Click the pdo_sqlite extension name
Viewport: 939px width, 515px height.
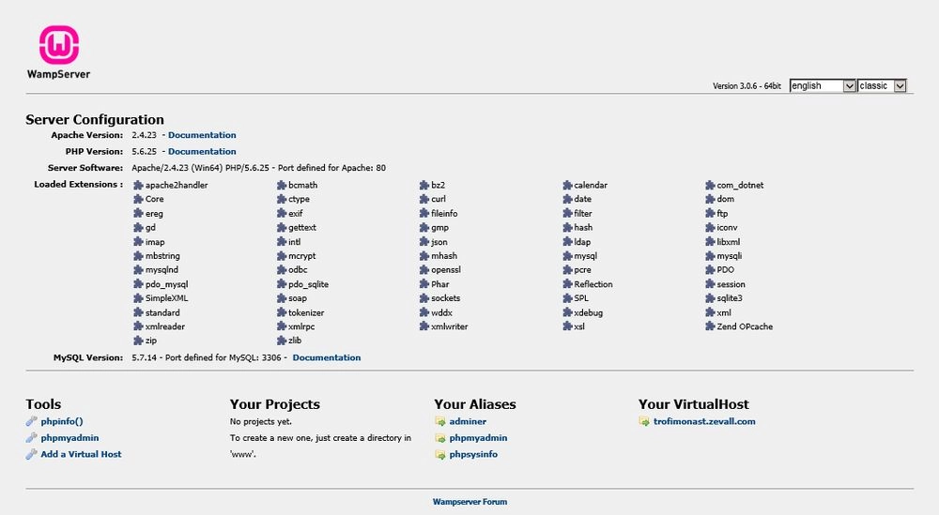click(x=308, y=285)
